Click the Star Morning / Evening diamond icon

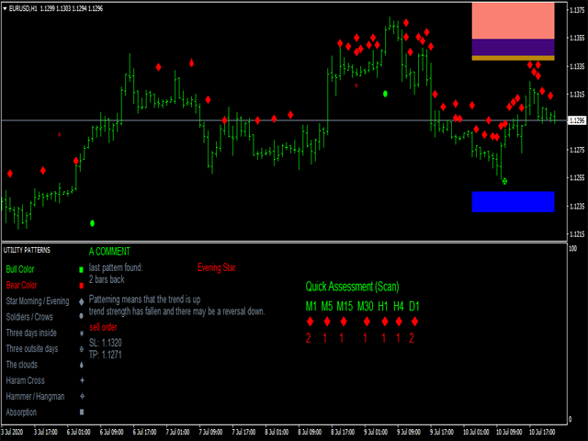[x=81, y=301]
